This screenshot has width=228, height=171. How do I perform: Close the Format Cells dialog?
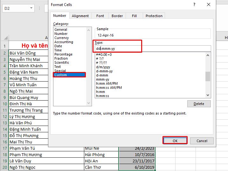pos(209,5)
